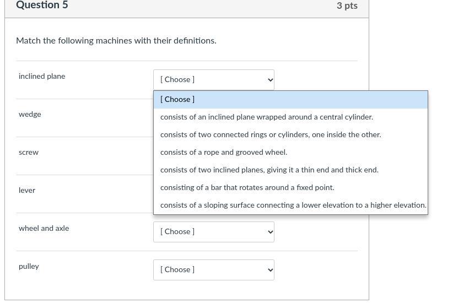The image size is (453, 303).
Task: Click the "3 pts" point value
Action: click(347, 6)
